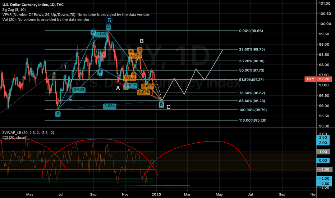Viewport: 335px width, 198px height.
Task: Click the U.S. Dollar Currency Index chart title
Action: 33,4
